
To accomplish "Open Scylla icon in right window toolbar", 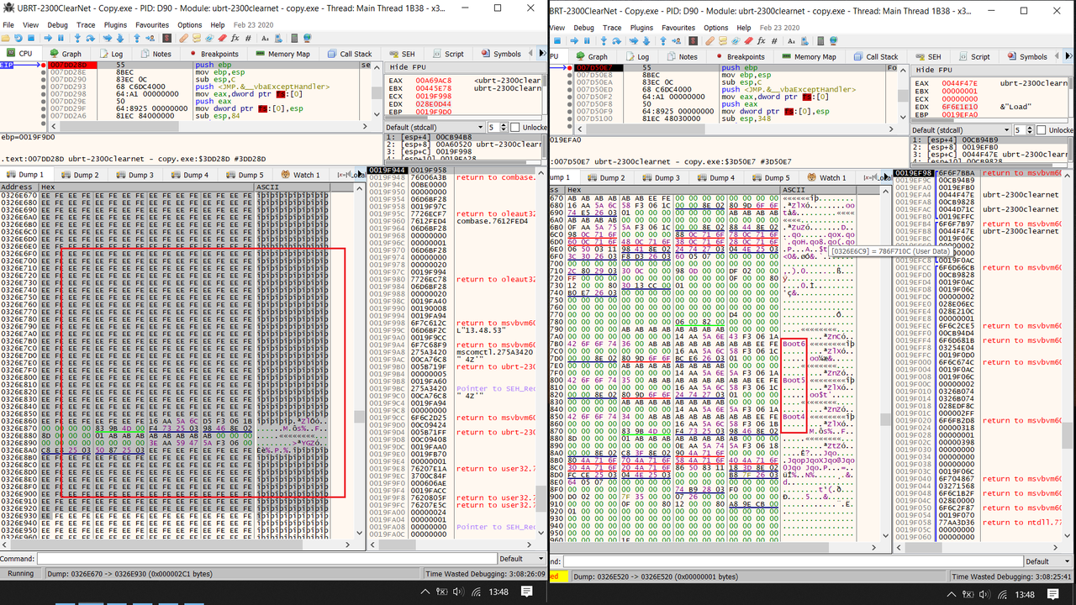I will (694, 39).
